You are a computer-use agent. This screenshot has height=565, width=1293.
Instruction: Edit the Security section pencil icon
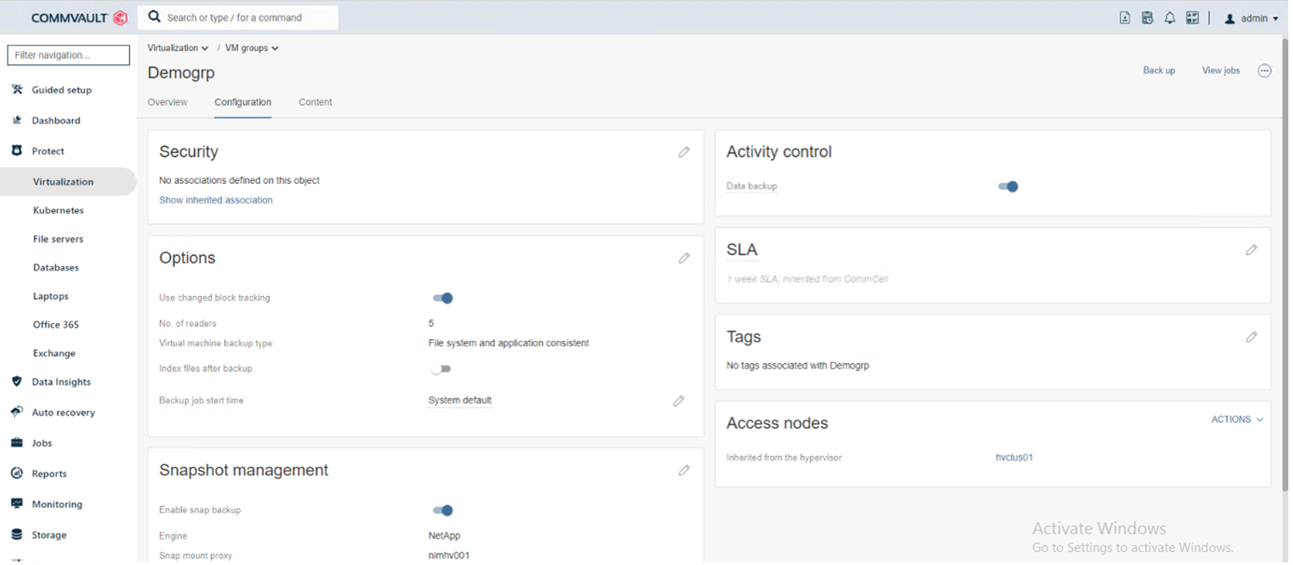(x=684, y=152)
